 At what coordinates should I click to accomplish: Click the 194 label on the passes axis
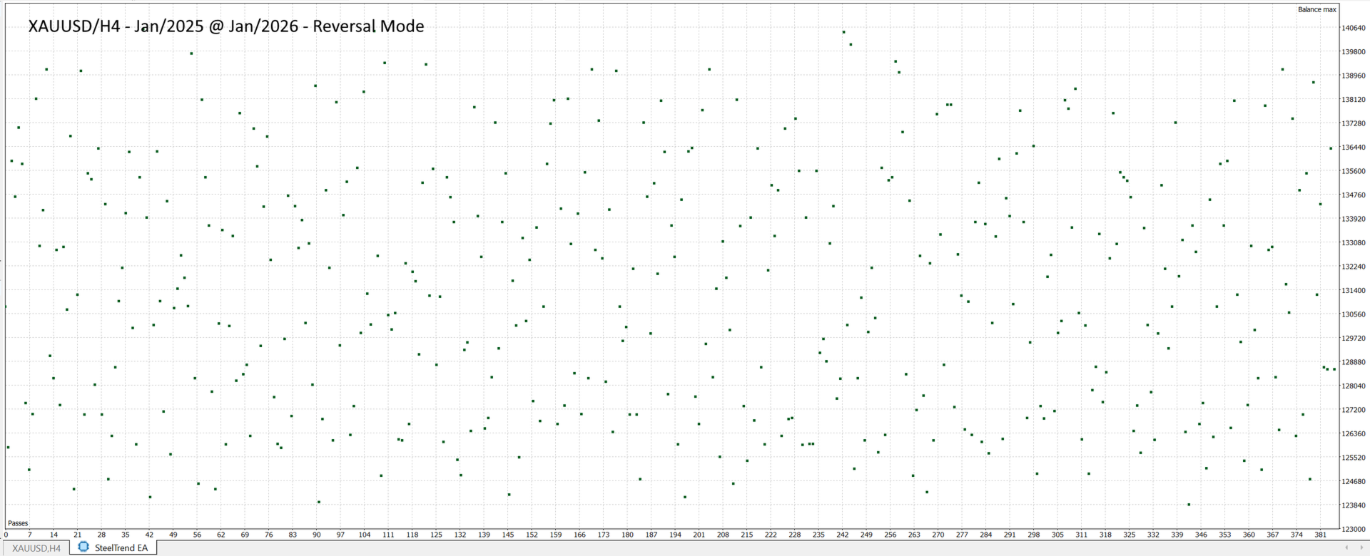click(x=675, y=535)
